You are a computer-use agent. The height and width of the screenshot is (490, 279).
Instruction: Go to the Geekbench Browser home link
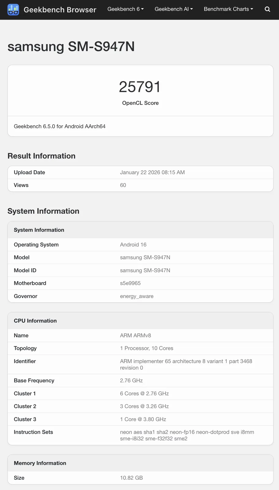click(60, 10)
